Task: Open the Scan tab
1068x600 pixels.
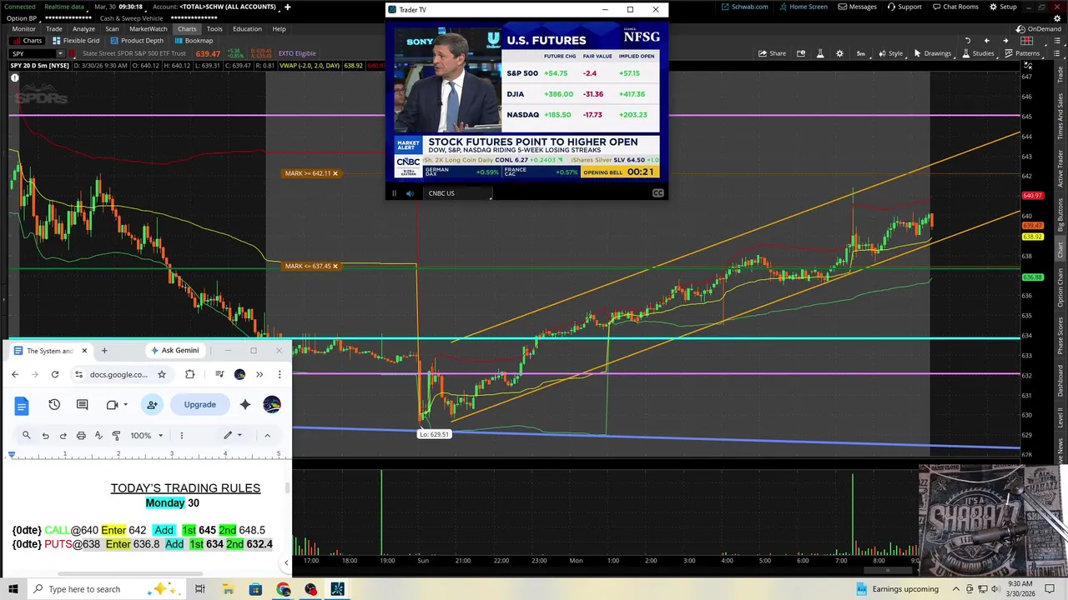Action: (112, 28)
